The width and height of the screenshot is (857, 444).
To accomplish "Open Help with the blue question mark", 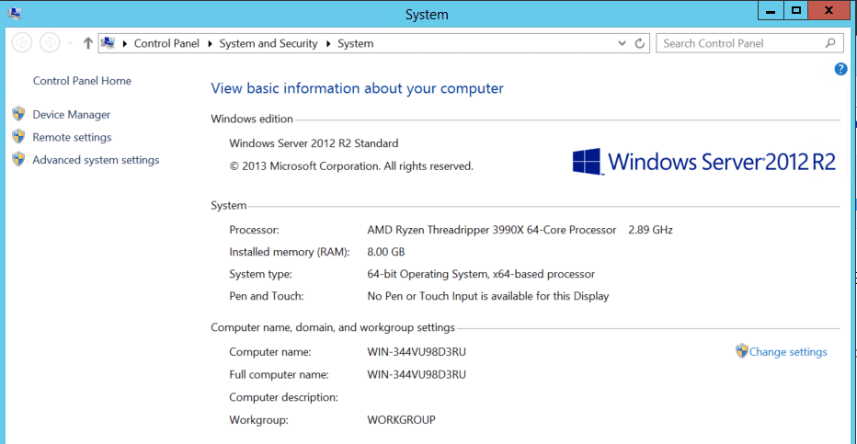I will pyautogui.click(x=840, y=69).
